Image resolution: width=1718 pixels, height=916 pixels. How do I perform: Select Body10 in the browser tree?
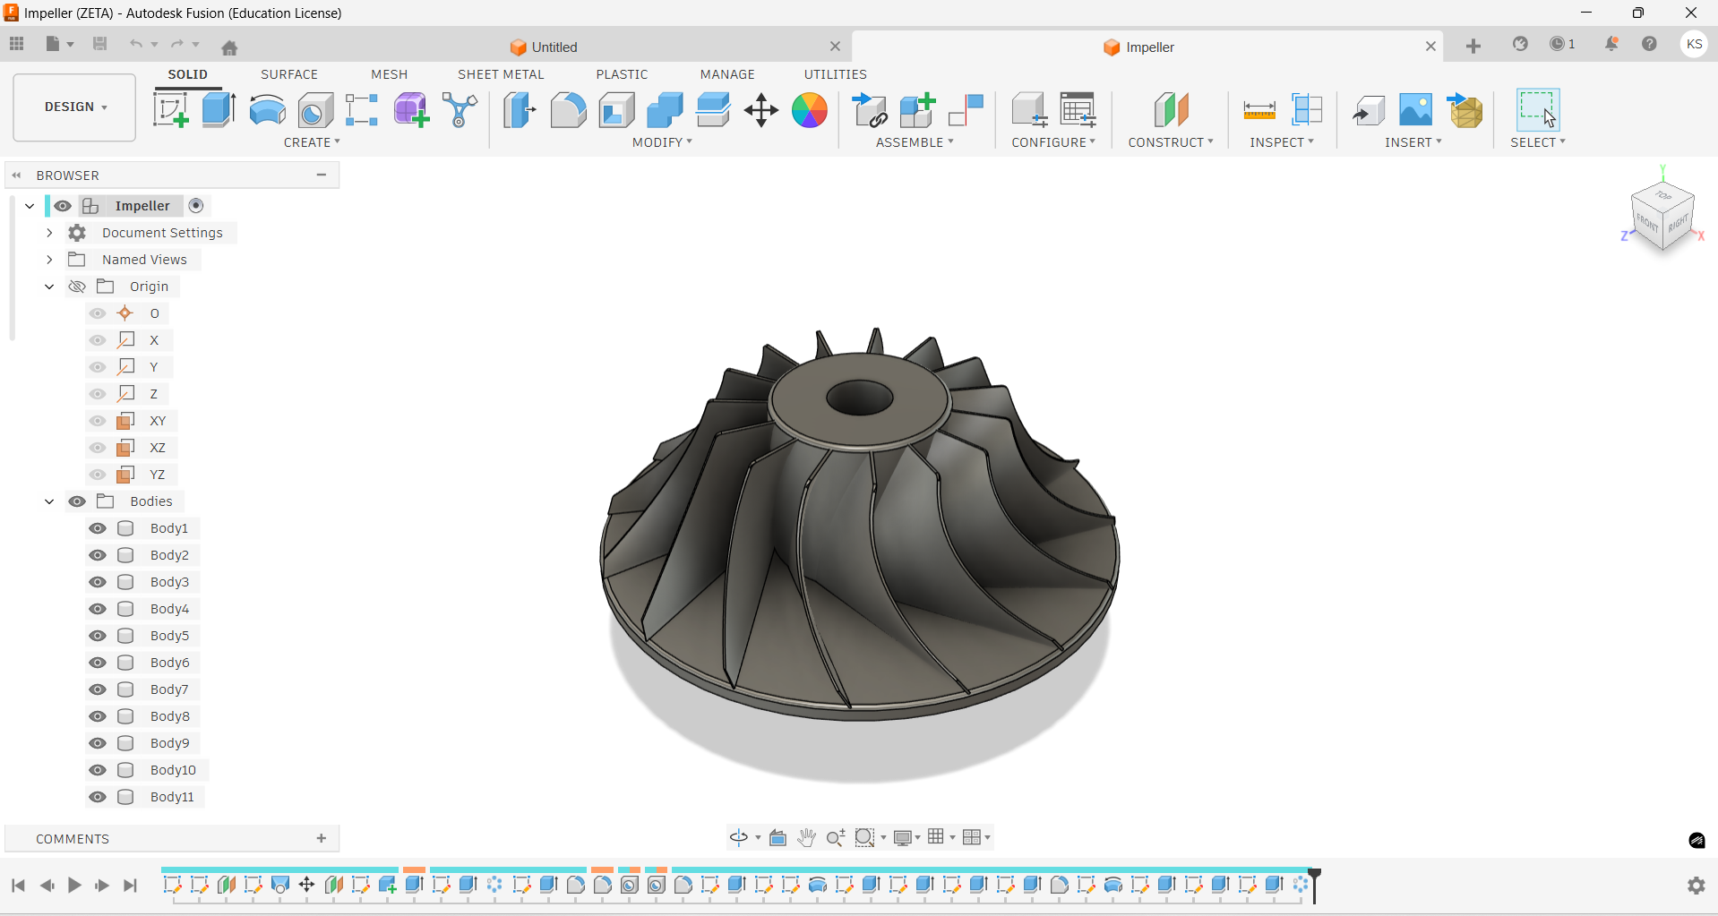[x=173, y=770]
